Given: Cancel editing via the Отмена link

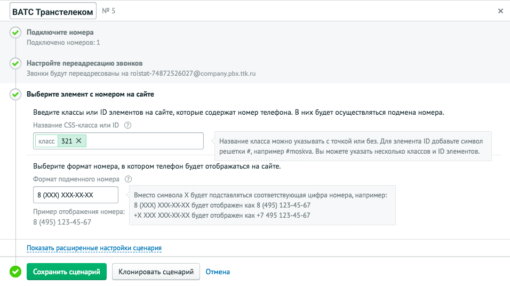Looking at the screenshot, I should tap(218, 272).
